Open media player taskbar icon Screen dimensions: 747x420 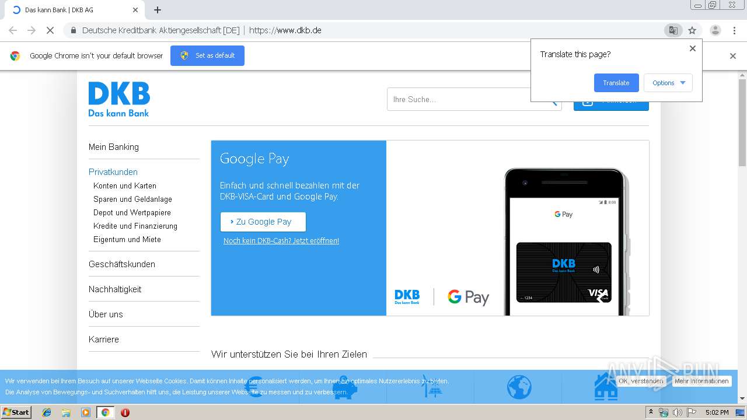[86, 412]
